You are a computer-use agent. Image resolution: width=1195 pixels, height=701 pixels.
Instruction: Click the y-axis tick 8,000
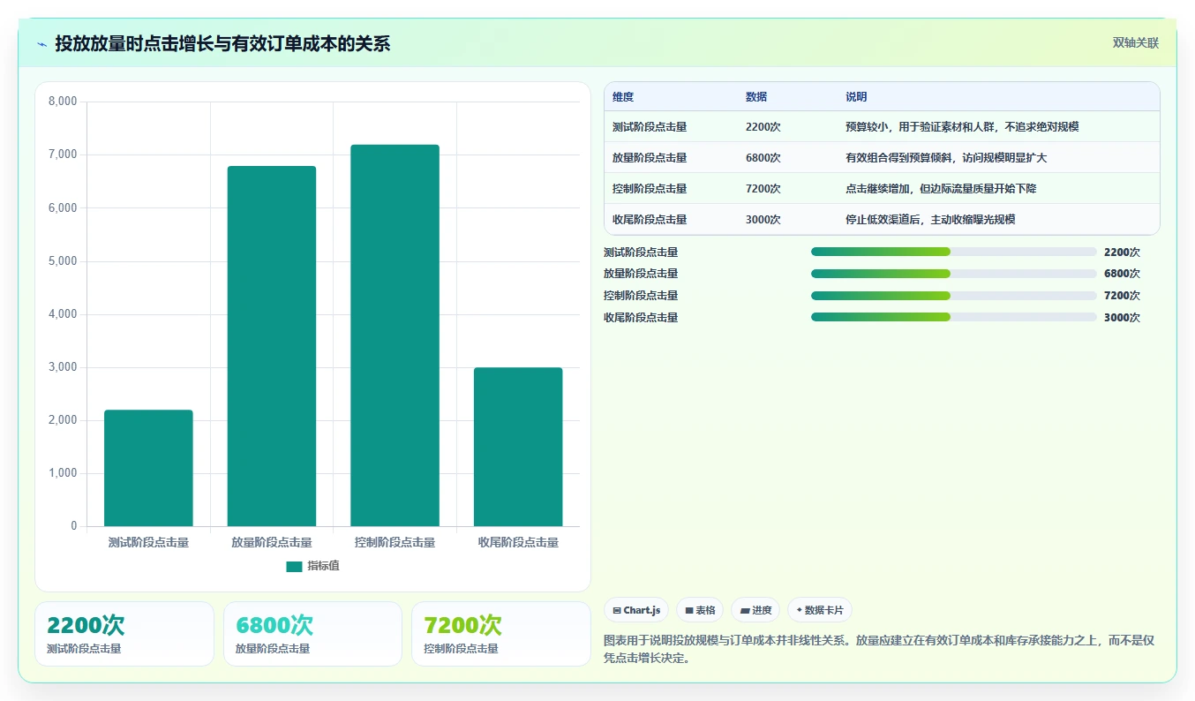(63, 102)
